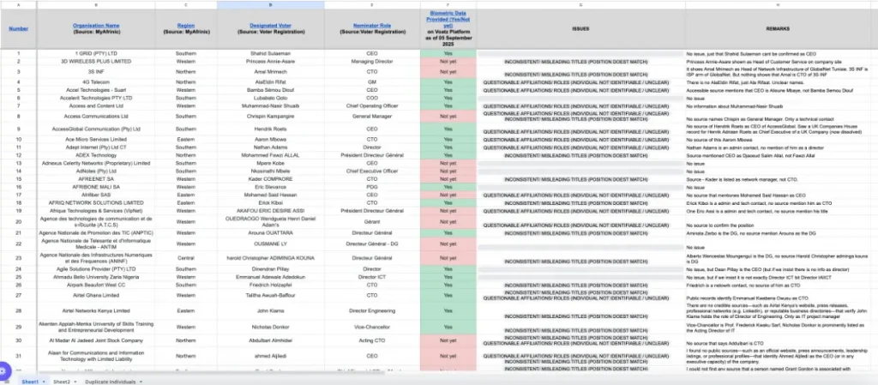The width and height of the screenshot is (878, 385).
Task: Select the Vice-Chancellor role cell
Action: [x=372, y=327]
